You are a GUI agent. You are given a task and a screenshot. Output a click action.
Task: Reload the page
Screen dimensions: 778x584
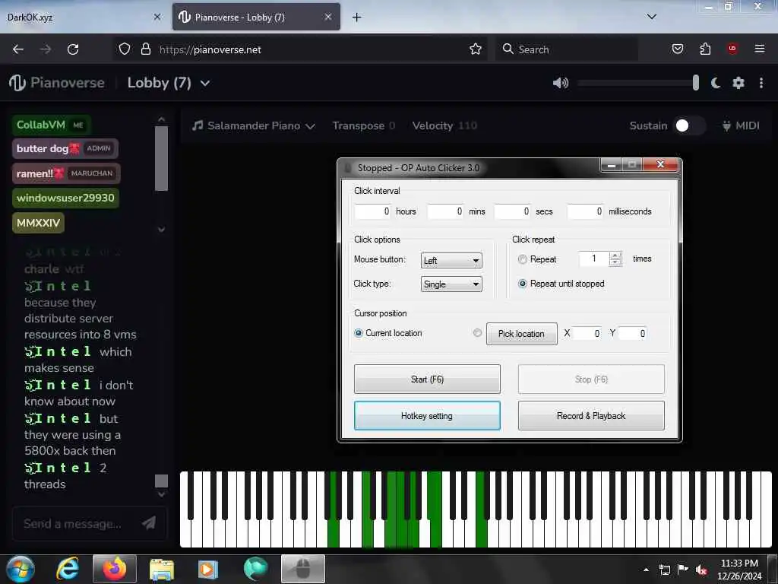tap(73, 49)
